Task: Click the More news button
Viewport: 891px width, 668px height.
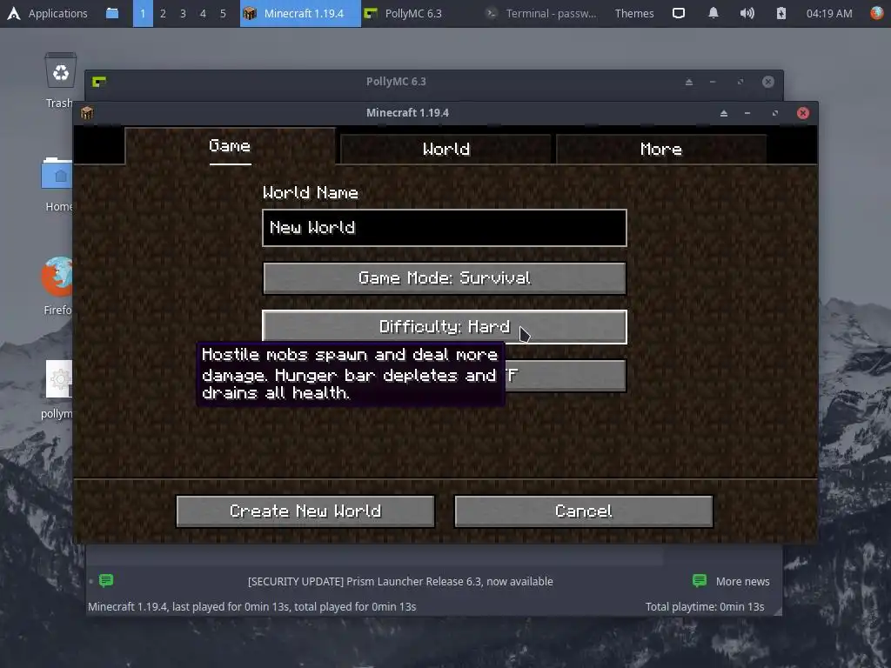Action: (x=731, y=581)
